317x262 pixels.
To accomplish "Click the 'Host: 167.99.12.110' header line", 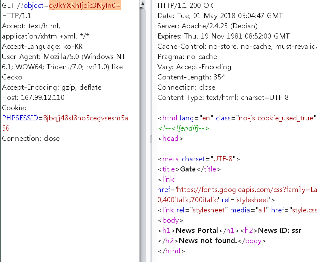I will (33, 98).
